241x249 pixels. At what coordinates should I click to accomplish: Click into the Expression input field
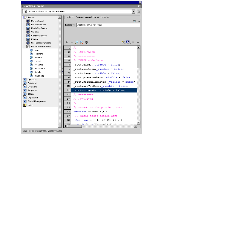tap(108, 25)
